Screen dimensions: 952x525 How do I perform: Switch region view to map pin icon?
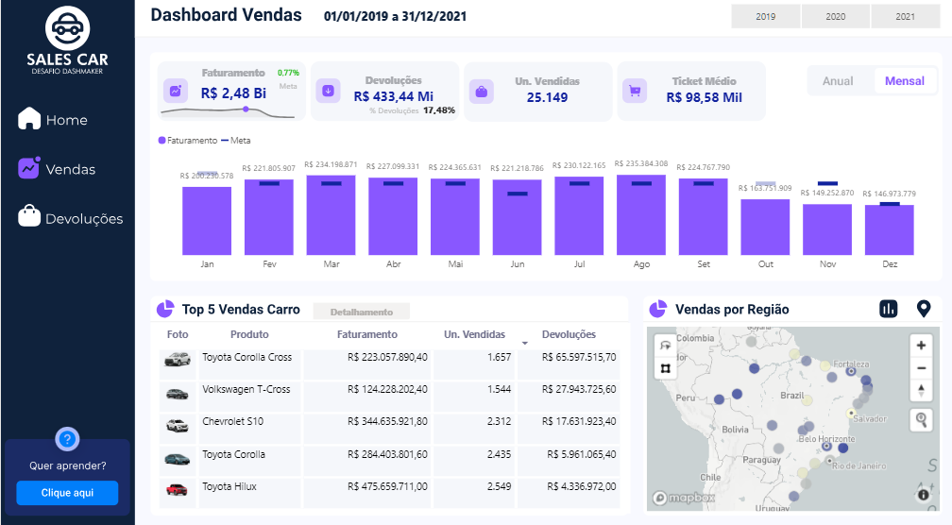coord(924,309)
